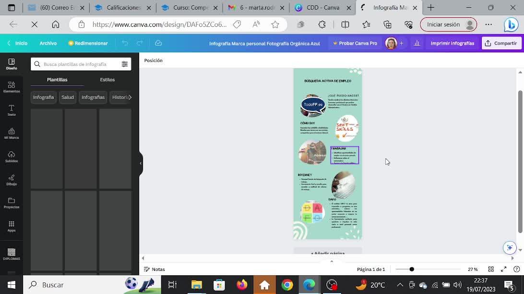
Task: Open the grid view pages icon
Action: tap(491, 269)
